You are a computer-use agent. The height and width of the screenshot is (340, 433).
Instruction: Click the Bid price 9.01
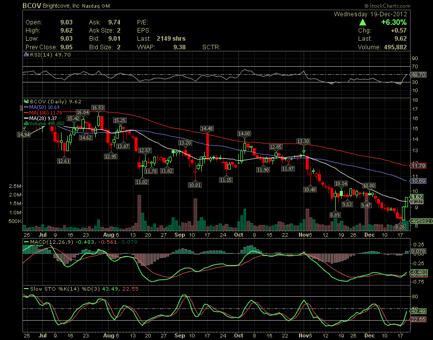(114, 39)
